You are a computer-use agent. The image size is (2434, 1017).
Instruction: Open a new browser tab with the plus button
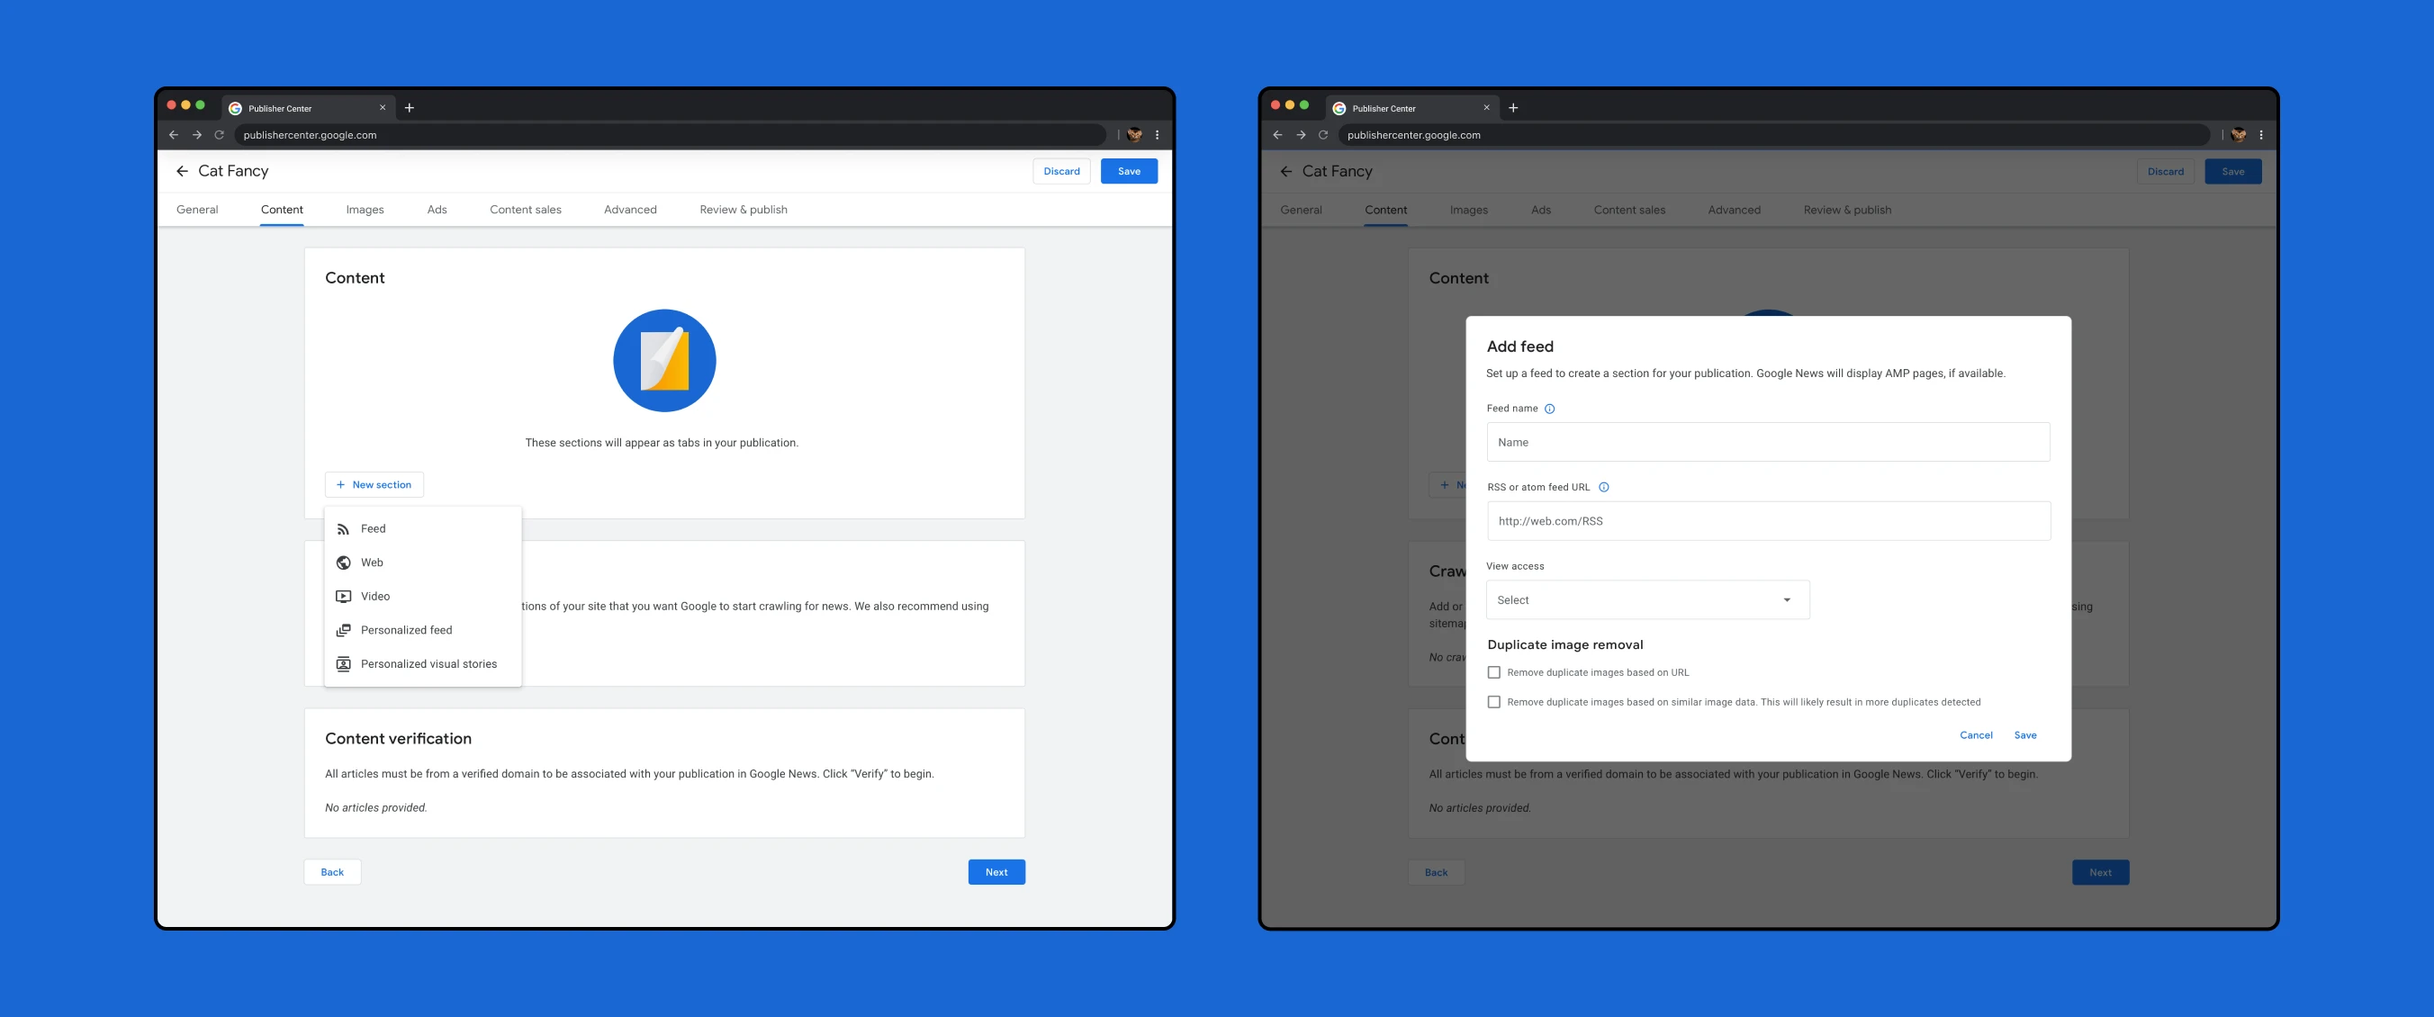pyautogui.click(x=410, y=107)
